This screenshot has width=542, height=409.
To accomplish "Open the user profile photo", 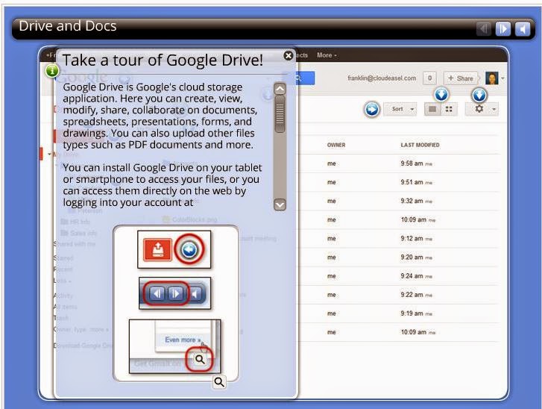I will click(x=491, y=78).
